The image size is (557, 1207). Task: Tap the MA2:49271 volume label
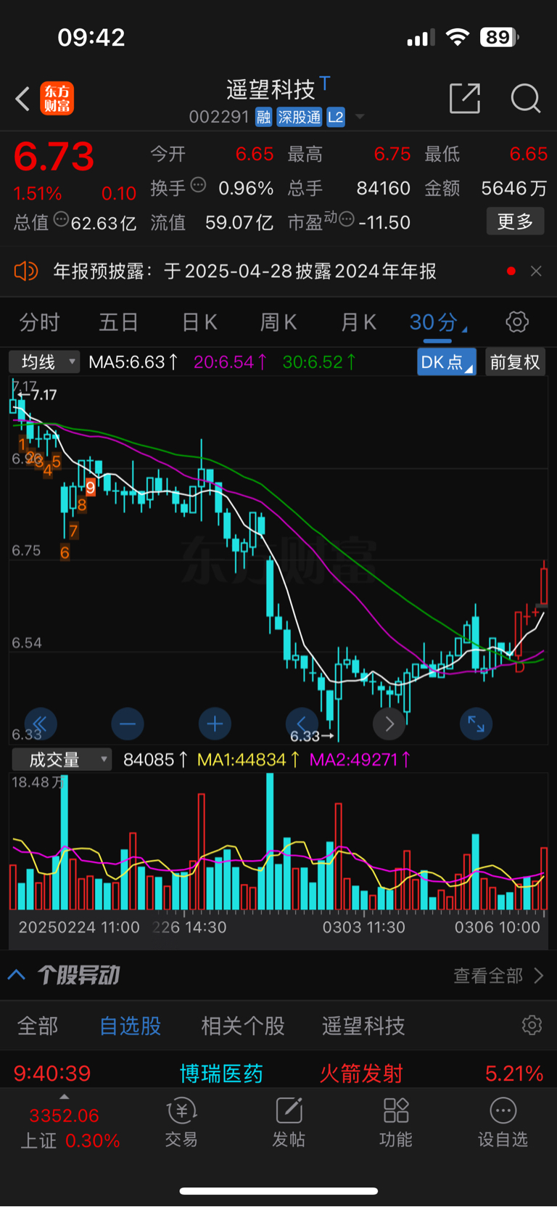pos(360,760)
